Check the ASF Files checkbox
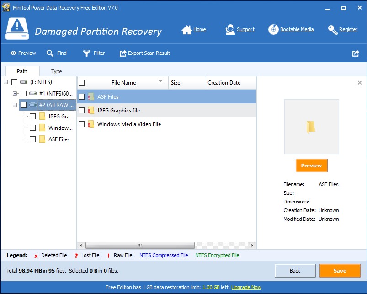Screen dimensions: 367x294 [x=83, y=97]
